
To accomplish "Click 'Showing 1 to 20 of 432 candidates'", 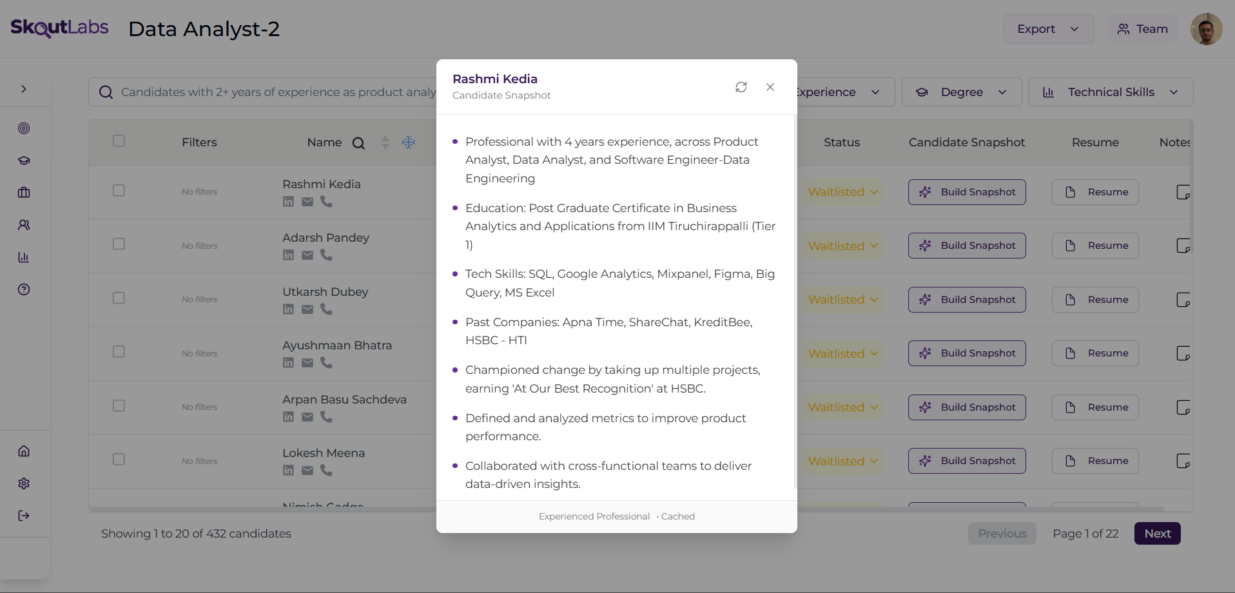I will (196, 534).
